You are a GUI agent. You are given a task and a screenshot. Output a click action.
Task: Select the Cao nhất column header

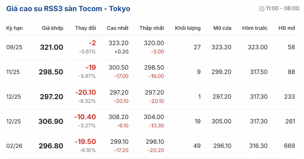pos(118,28)
